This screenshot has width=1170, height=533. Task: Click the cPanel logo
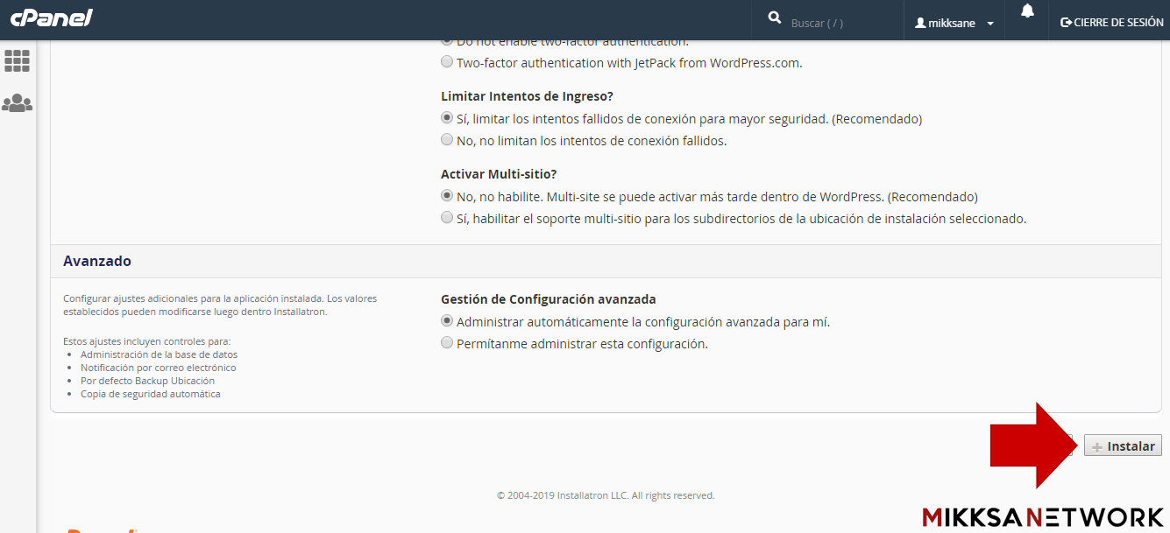pos(52,18)
